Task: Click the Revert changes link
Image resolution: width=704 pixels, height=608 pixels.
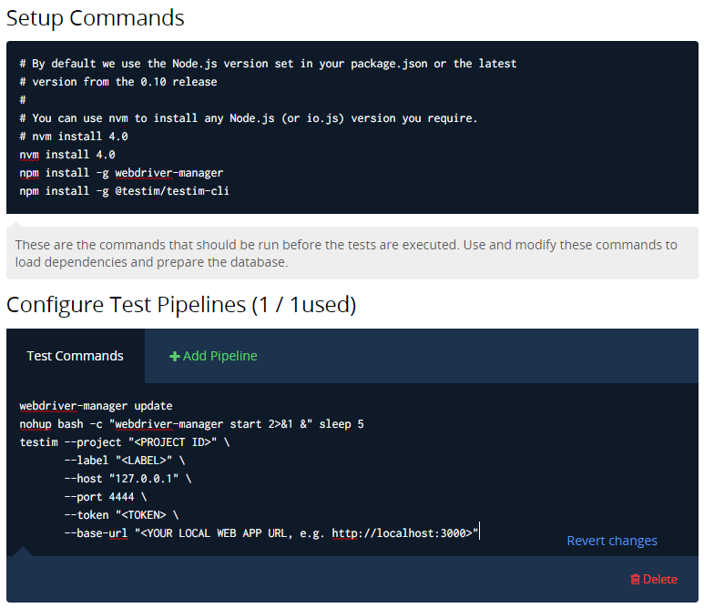Action: point(612,541)
